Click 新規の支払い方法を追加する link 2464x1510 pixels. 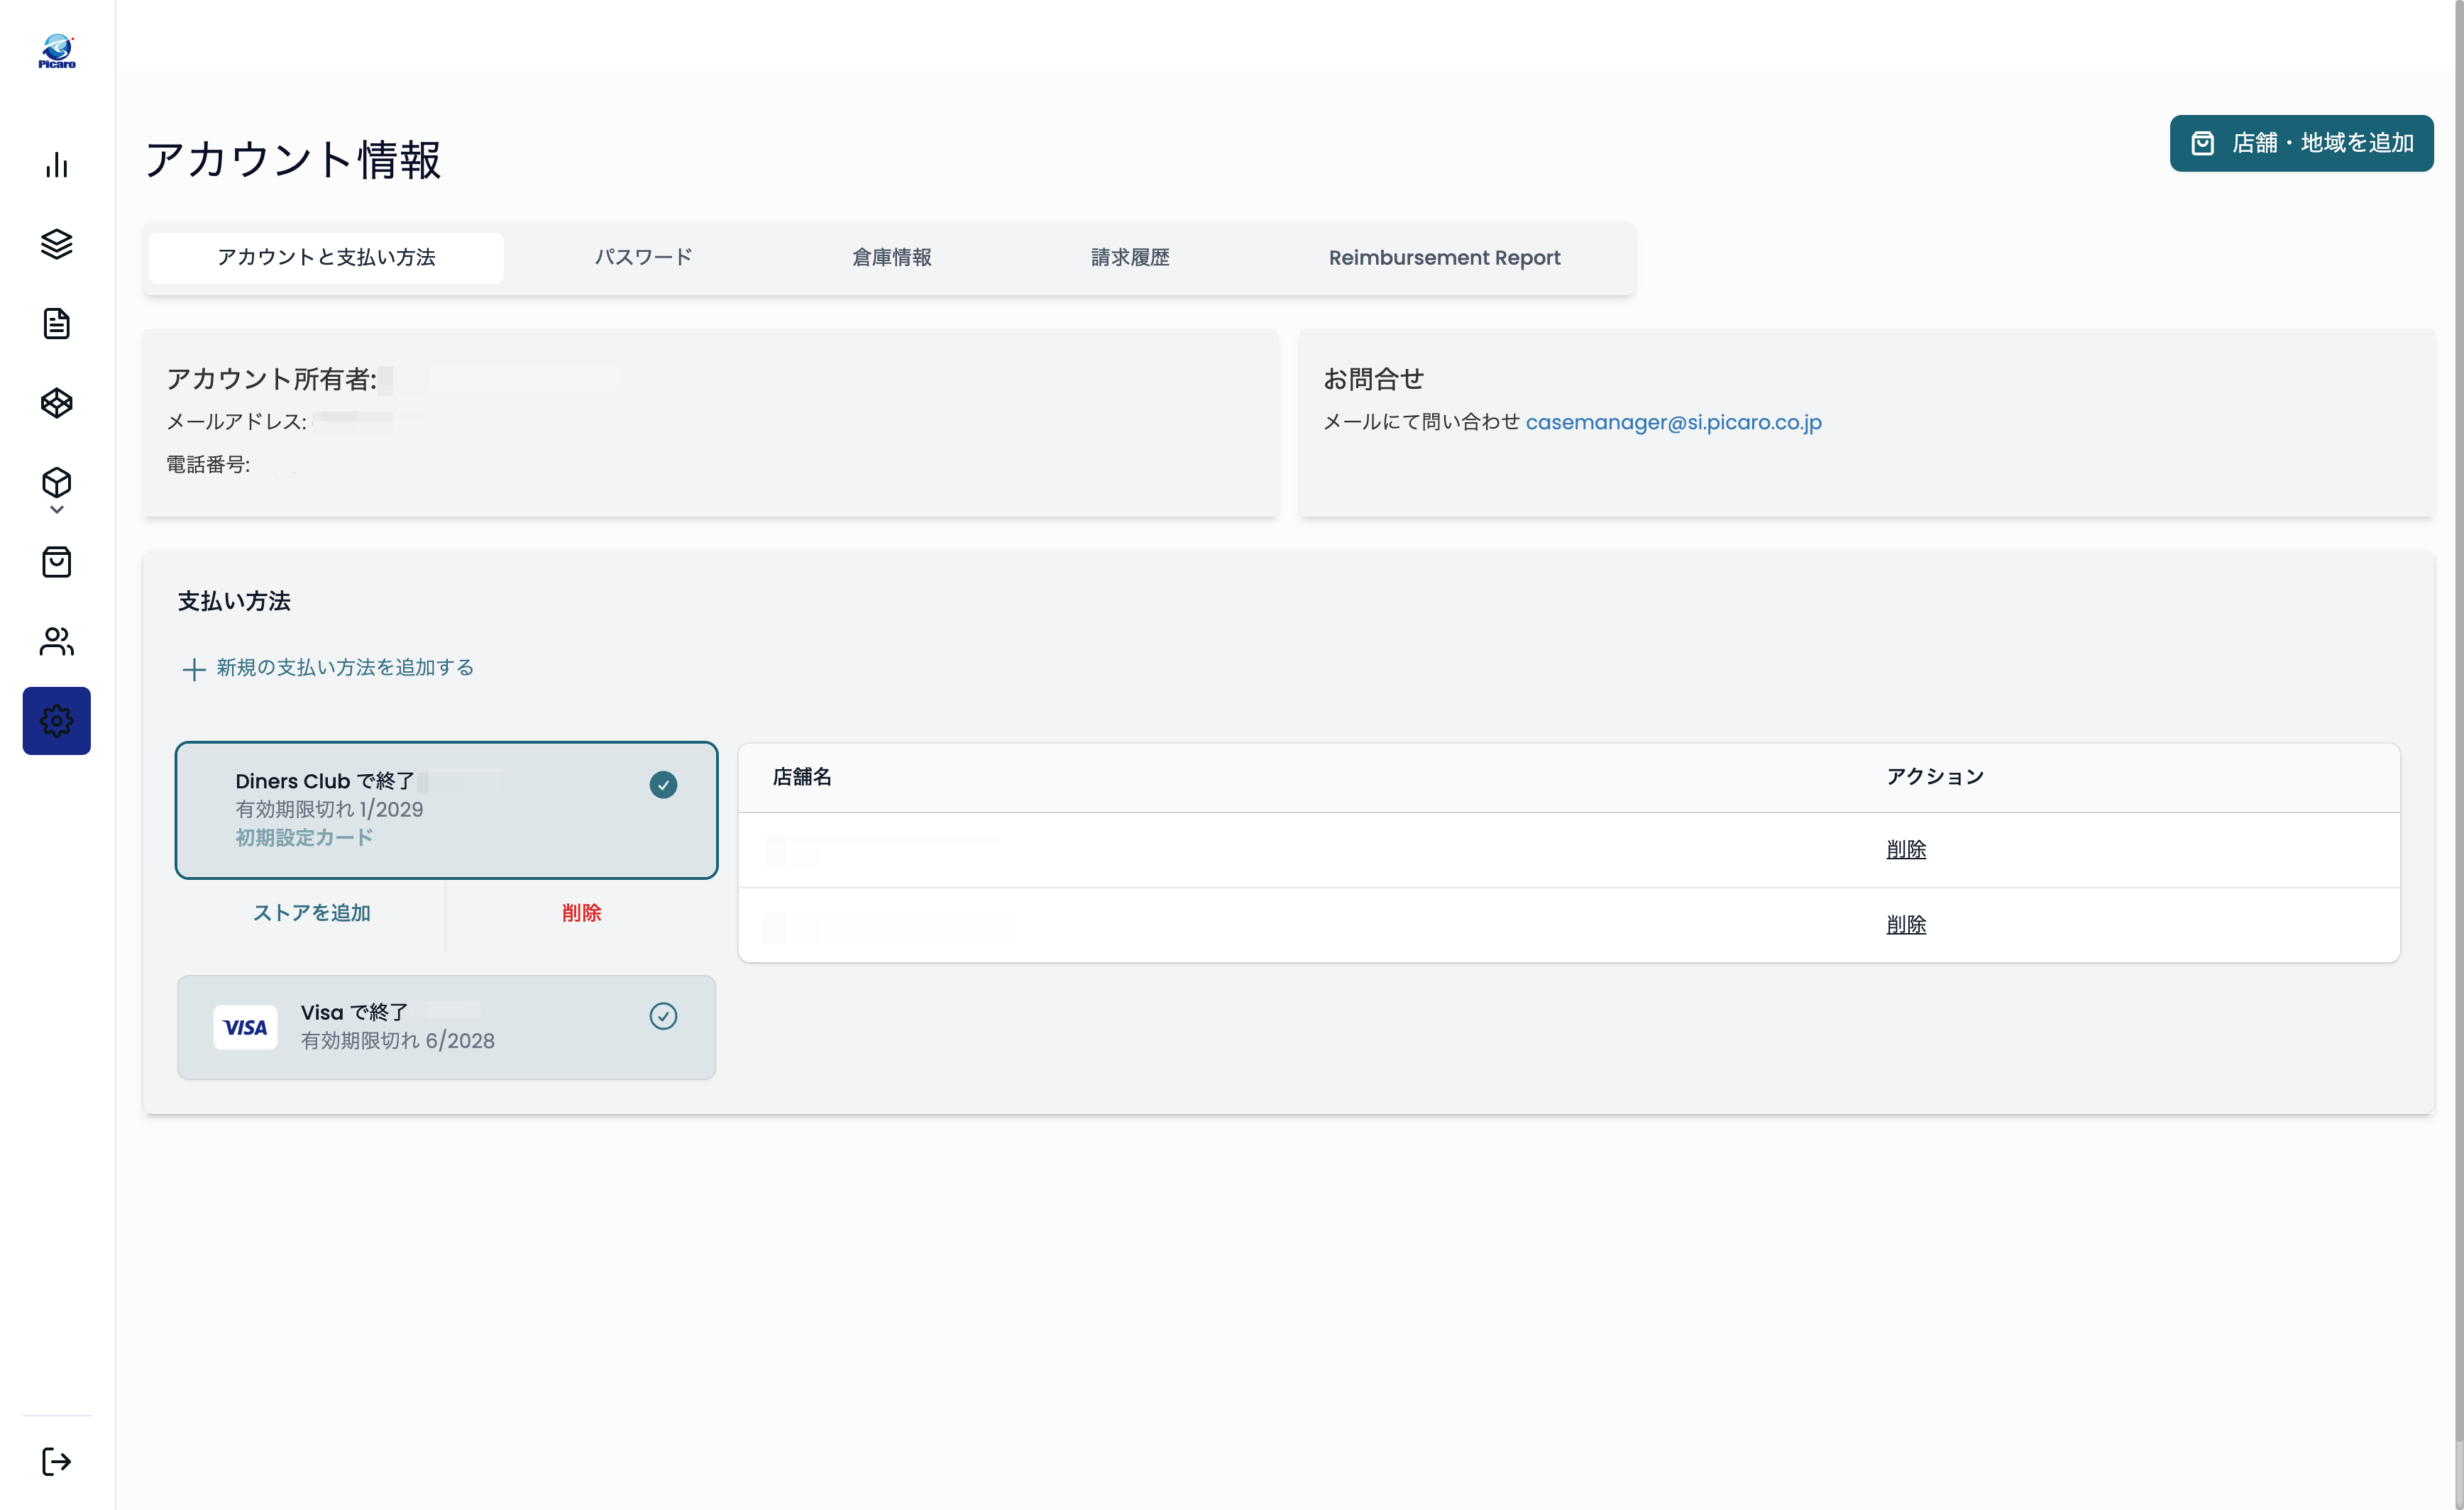click(x=345, y=668)
